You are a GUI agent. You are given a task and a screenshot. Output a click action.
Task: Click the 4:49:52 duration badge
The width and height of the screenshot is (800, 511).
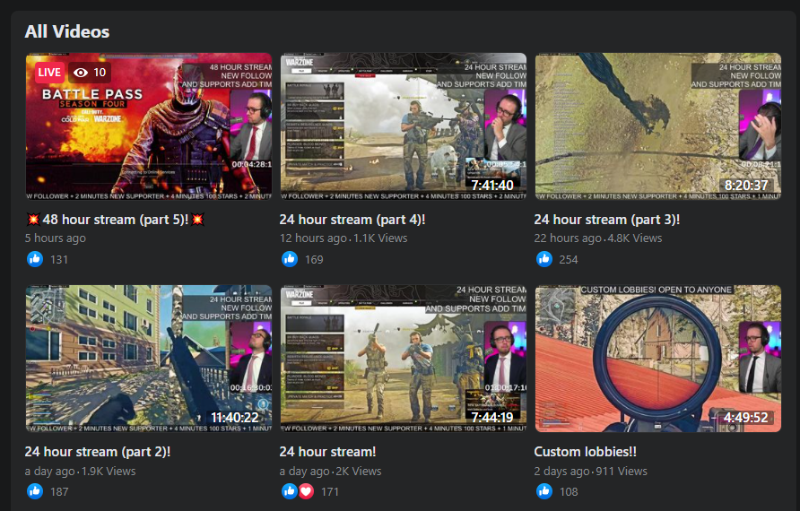745,418
